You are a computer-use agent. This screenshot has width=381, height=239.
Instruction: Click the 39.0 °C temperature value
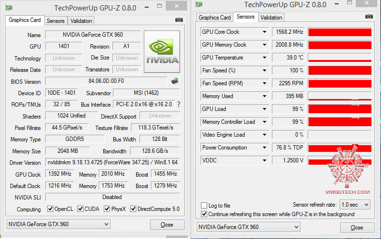(289, 58)
